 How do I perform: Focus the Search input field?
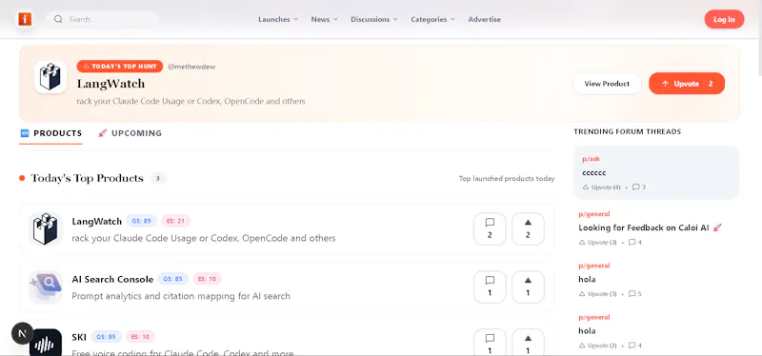pyautogui.click(x=102, y=19)
